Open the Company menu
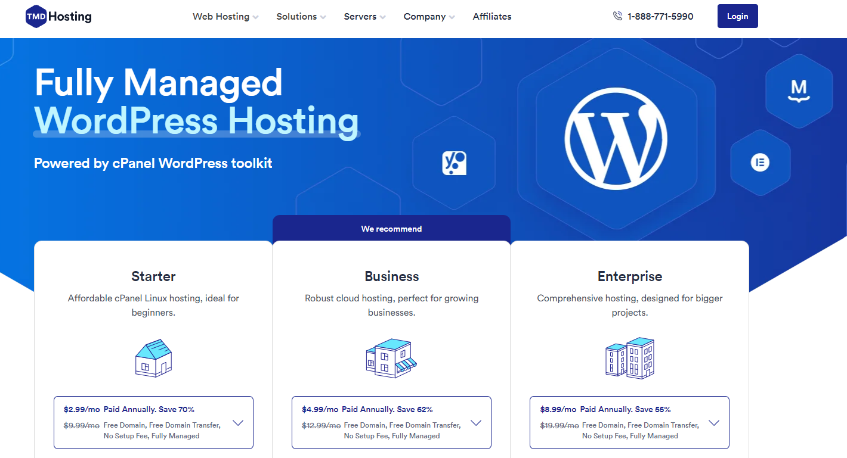The image size is (847, 458). tap(429, 17)
